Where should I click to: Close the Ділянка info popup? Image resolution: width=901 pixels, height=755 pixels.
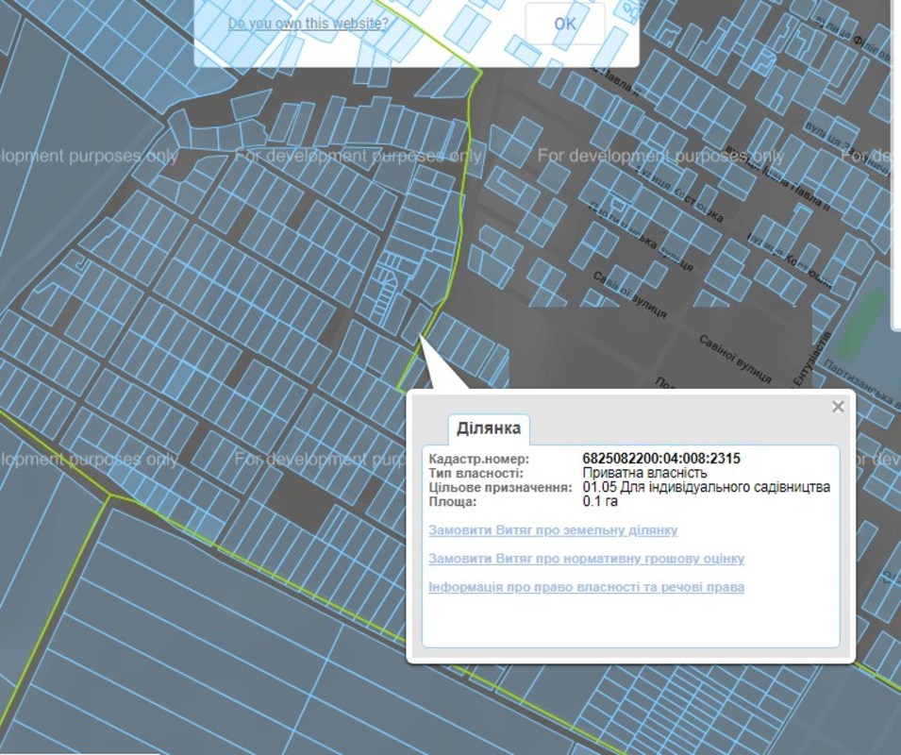point(837,407)
